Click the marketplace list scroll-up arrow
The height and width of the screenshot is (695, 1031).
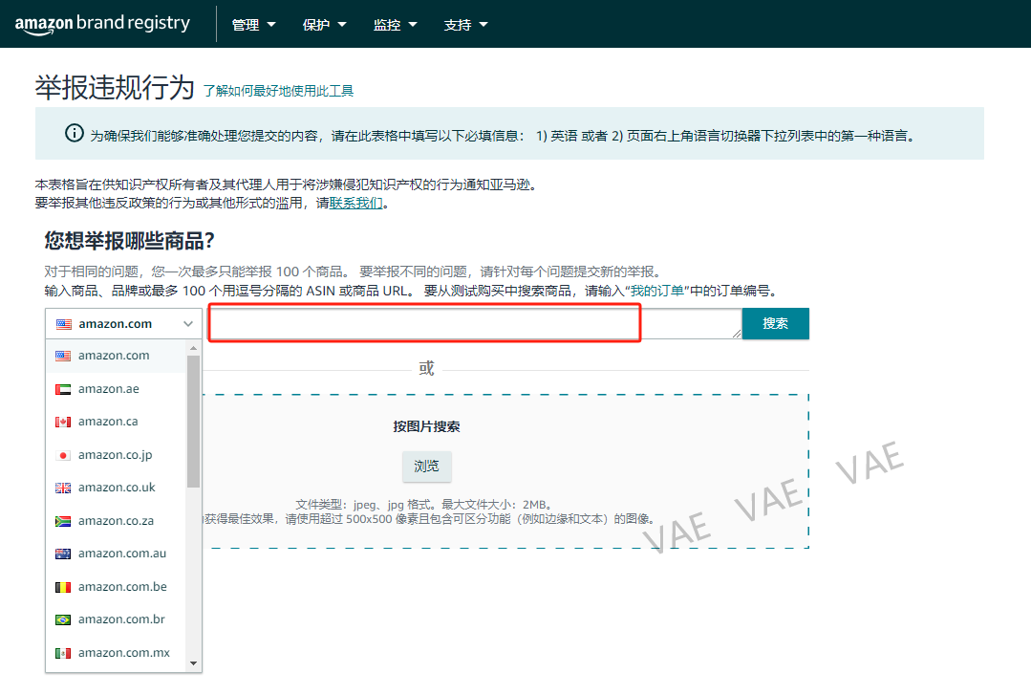pyautogui.click(x=193, y=348)
